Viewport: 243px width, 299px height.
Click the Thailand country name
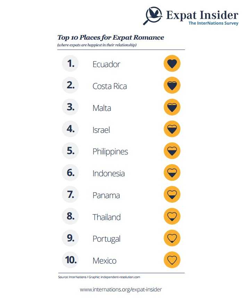tap(106, 217)
